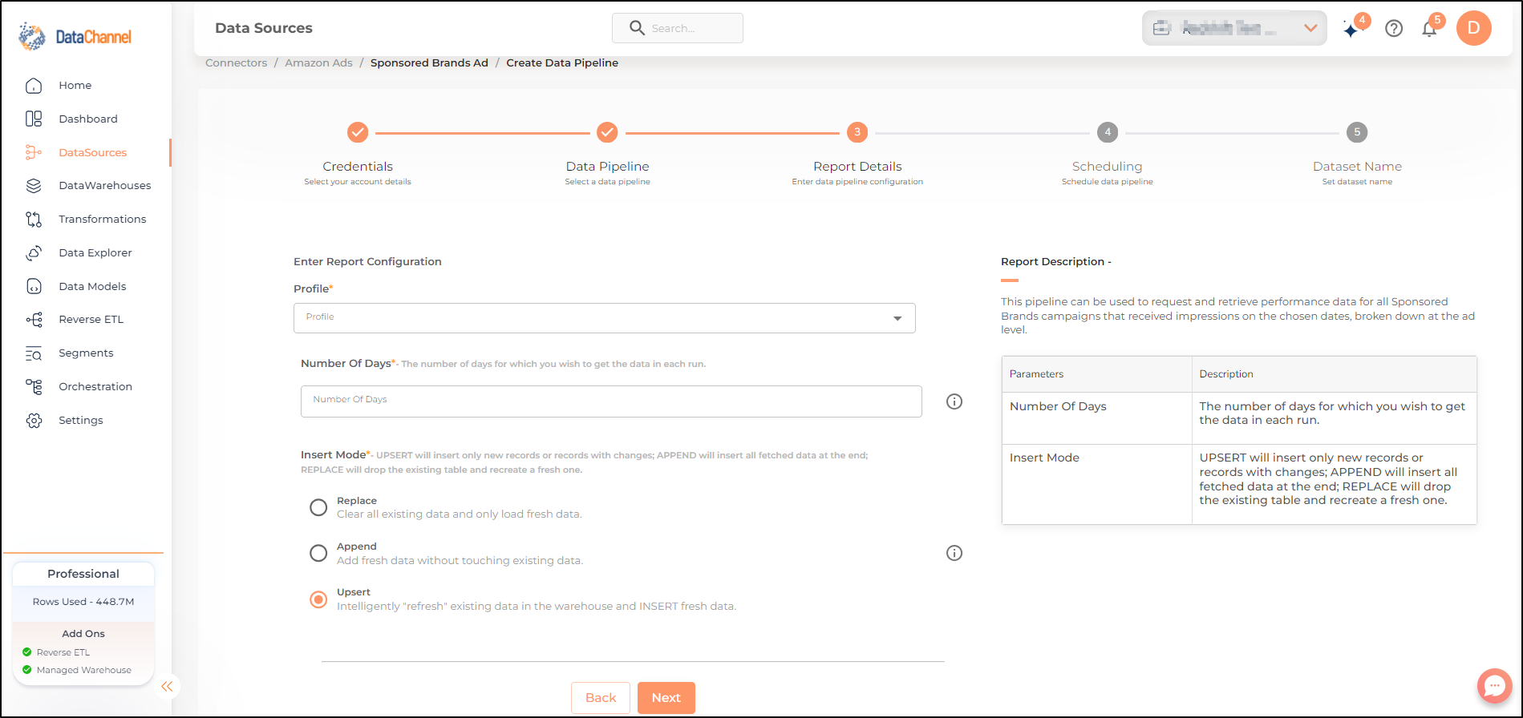
Task: Click the Scheduling step 4 circle
Action: (x=1108, y=132)
